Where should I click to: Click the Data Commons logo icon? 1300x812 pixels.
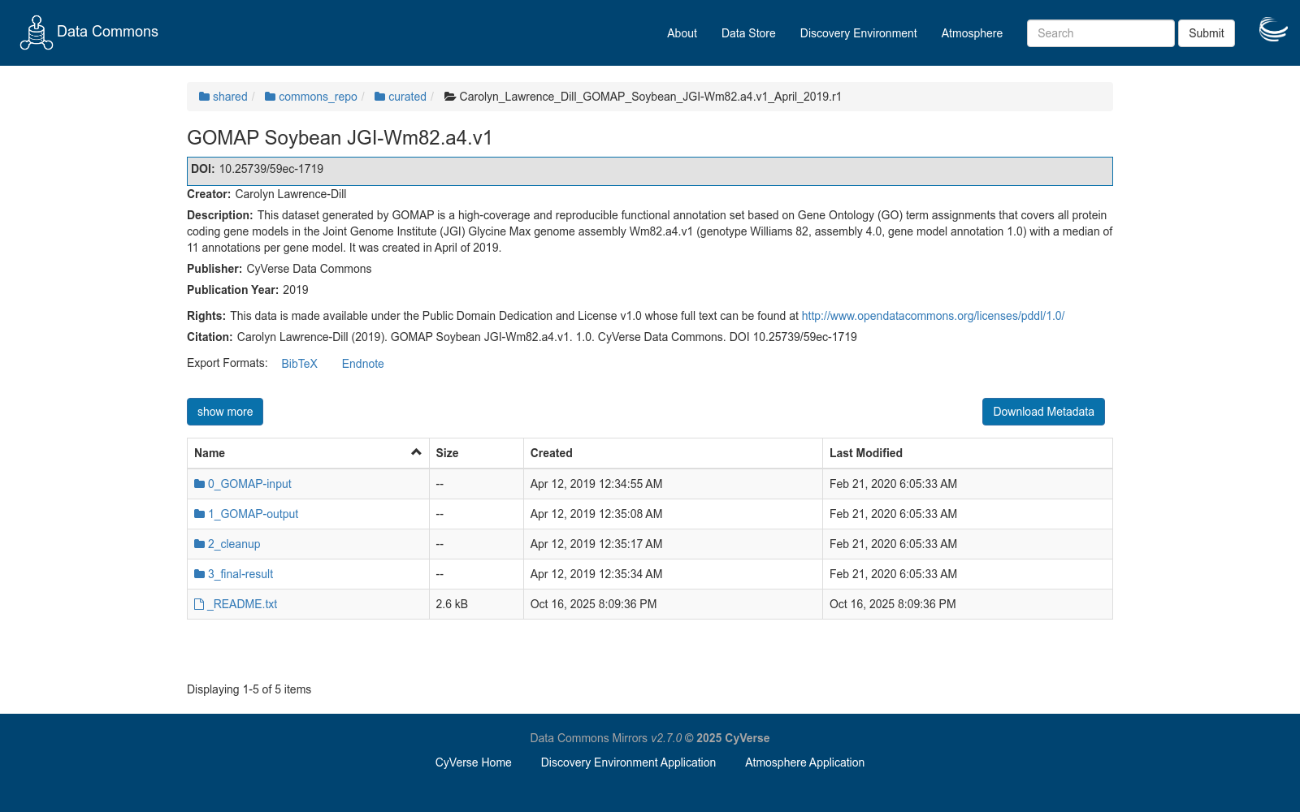pyautogui.click(x=36, y=32)
